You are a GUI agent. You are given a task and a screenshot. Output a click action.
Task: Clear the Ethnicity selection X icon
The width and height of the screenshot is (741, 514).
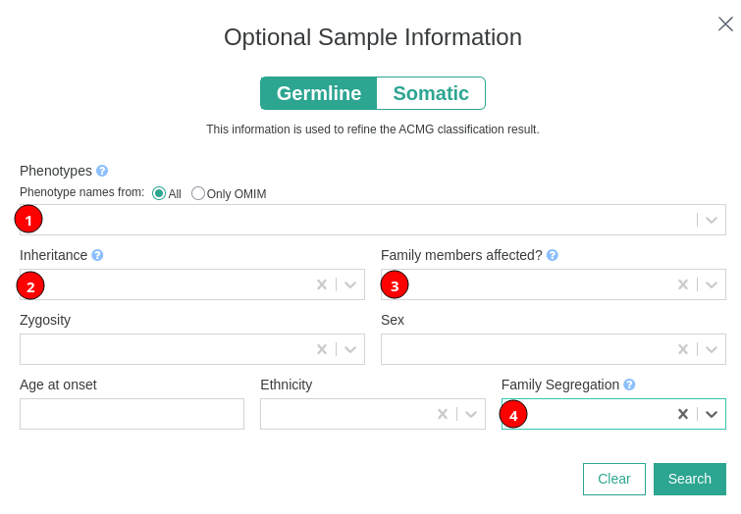pos(443,414)
